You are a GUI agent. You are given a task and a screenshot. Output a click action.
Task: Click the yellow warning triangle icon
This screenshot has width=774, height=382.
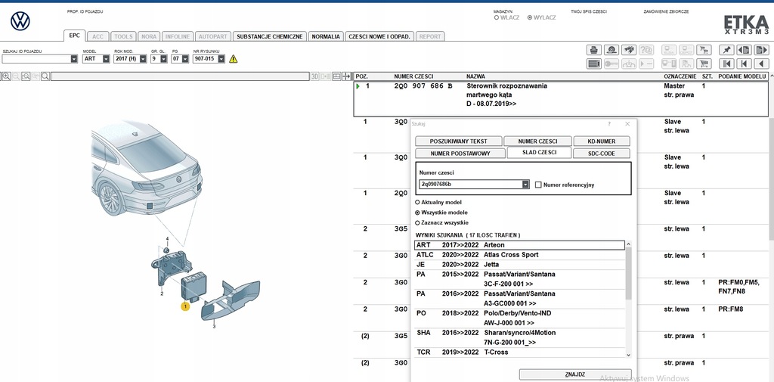(233, 58)
